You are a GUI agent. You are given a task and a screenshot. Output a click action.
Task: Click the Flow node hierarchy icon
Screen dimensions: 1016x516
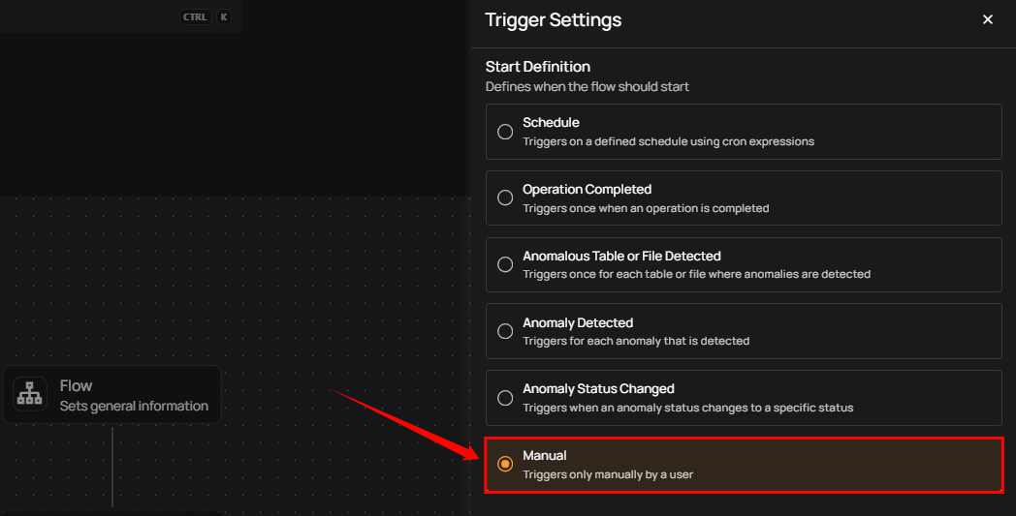coord(31,395)
